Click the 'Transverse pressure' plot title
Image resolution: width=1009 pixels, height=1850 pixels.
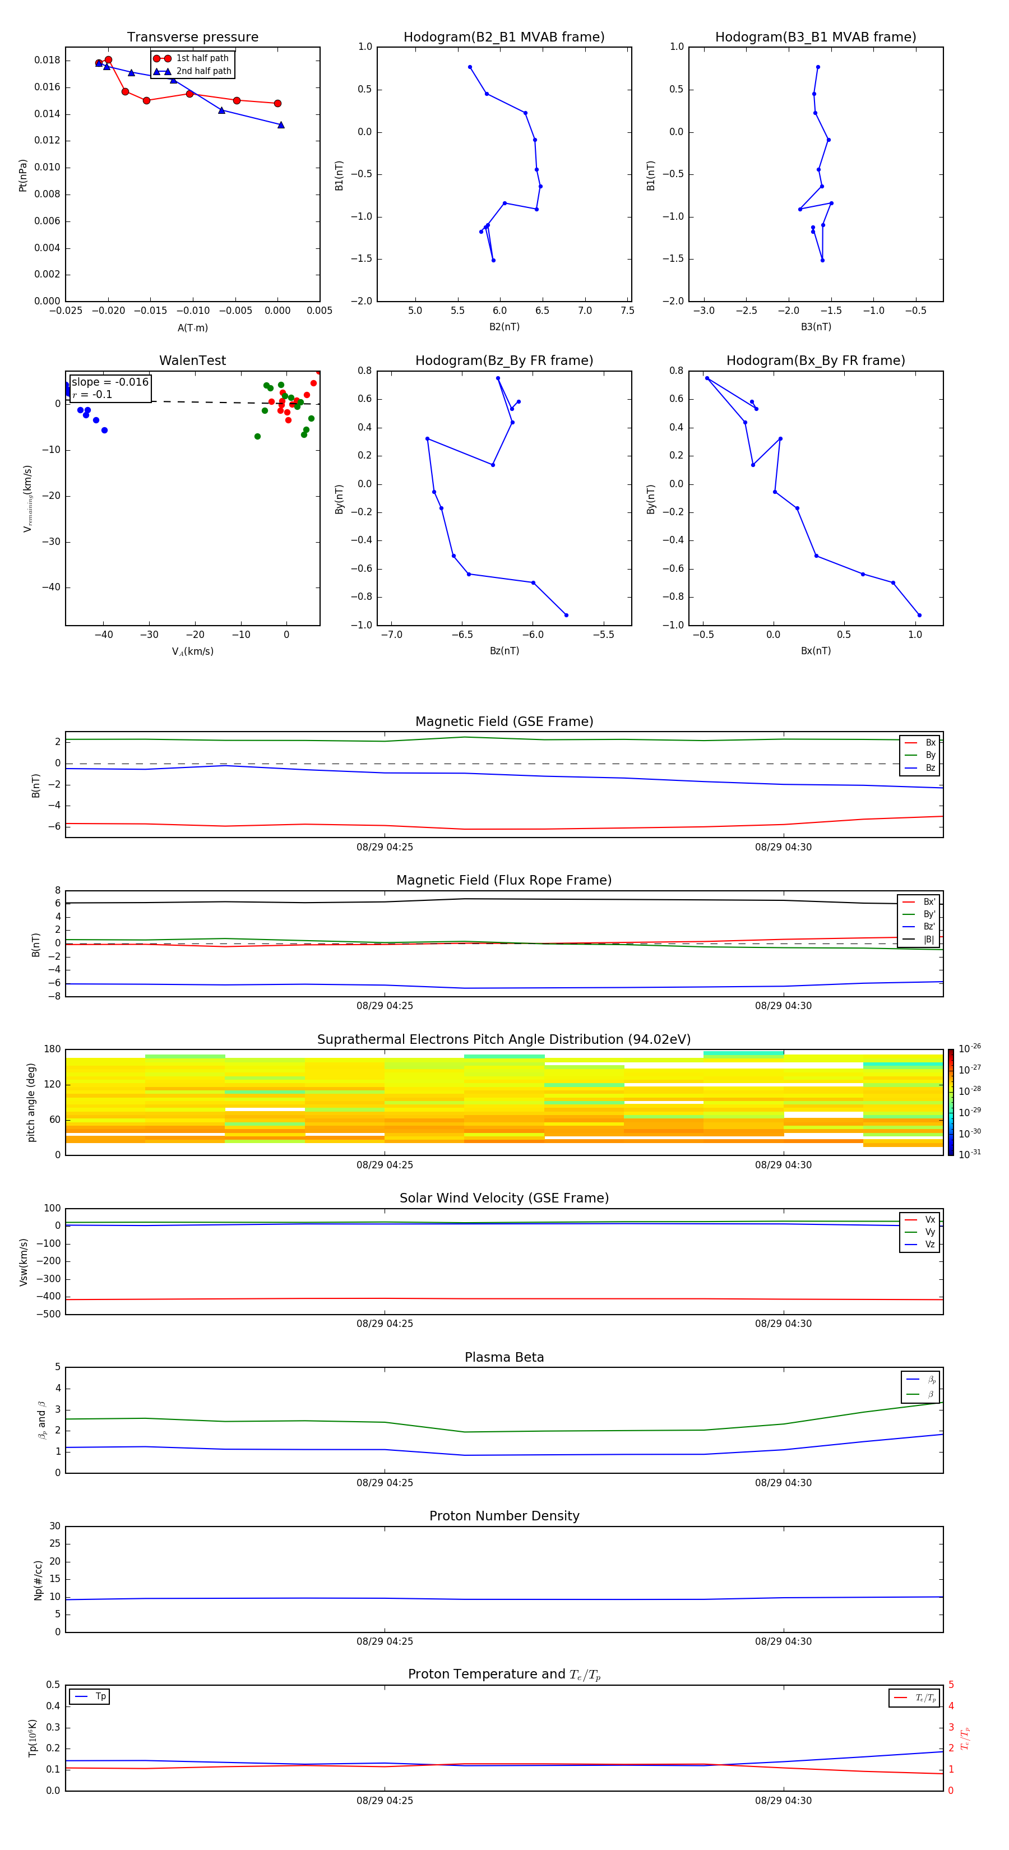(192, 38)
